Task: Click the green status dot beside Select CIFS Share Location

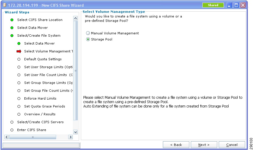Action: 12,20
